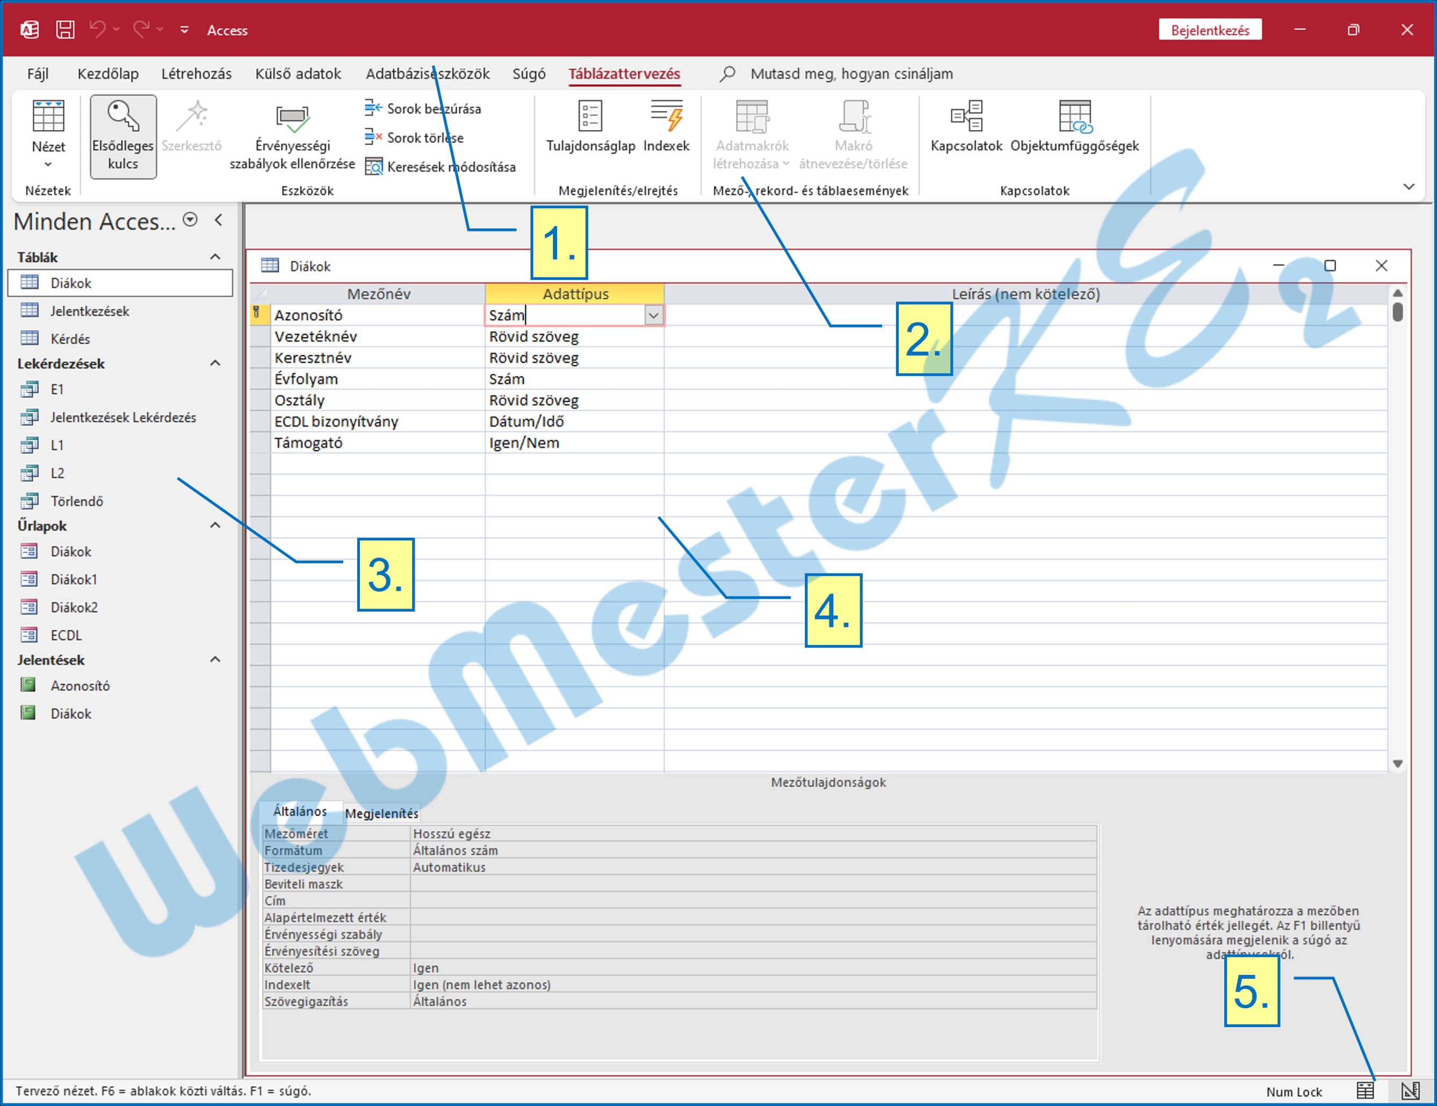Viewport: 1437px width, 1106px height.
Task: Select the Általános properties tab
Action: (300, 811)
